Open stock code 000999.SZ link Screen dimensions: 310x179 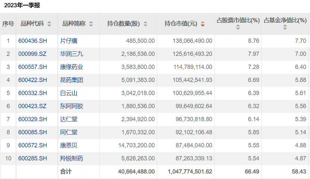32,54
